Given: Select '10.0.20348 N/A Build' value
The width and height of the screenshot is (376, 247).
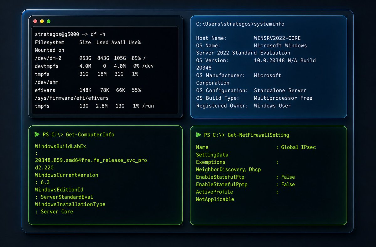Looking at the screenshot, I should [x=285, y=60].
